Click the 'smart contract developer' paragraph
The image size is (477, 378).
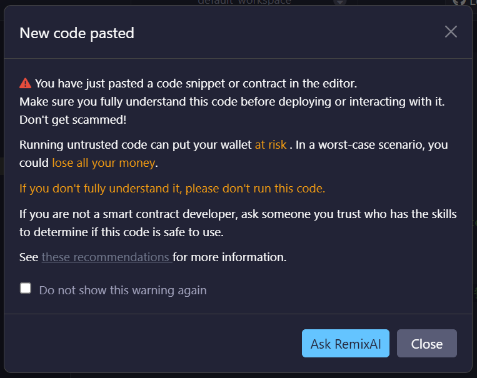pos(238,214)
